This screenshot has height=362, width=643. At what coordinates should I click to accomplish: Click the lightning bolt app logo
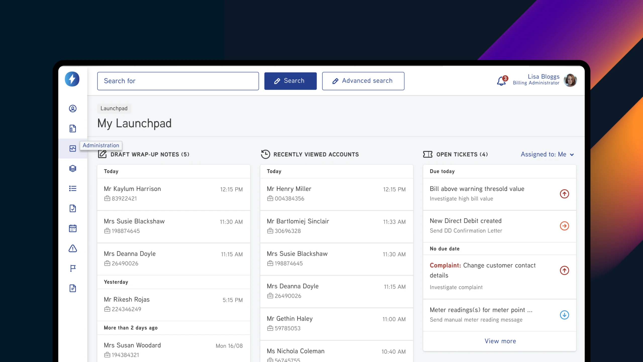(x=72, y=79)
